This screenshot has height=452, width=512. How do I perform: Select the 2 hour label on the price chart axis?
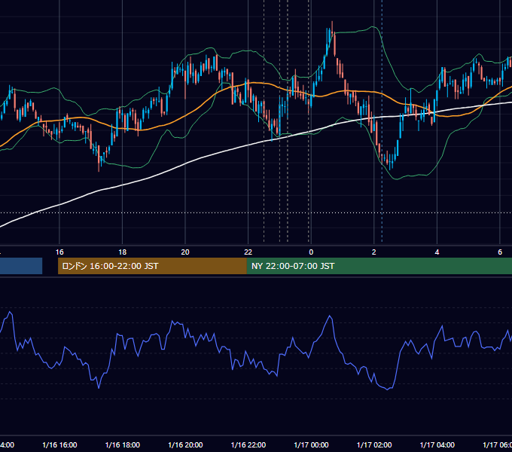point(374,252)
